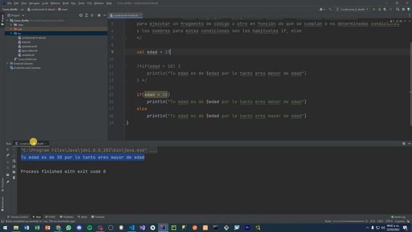Place the cursor on the 'val edad' line
412x232 pixels.
pyautogui.click(x=153, y=52)
